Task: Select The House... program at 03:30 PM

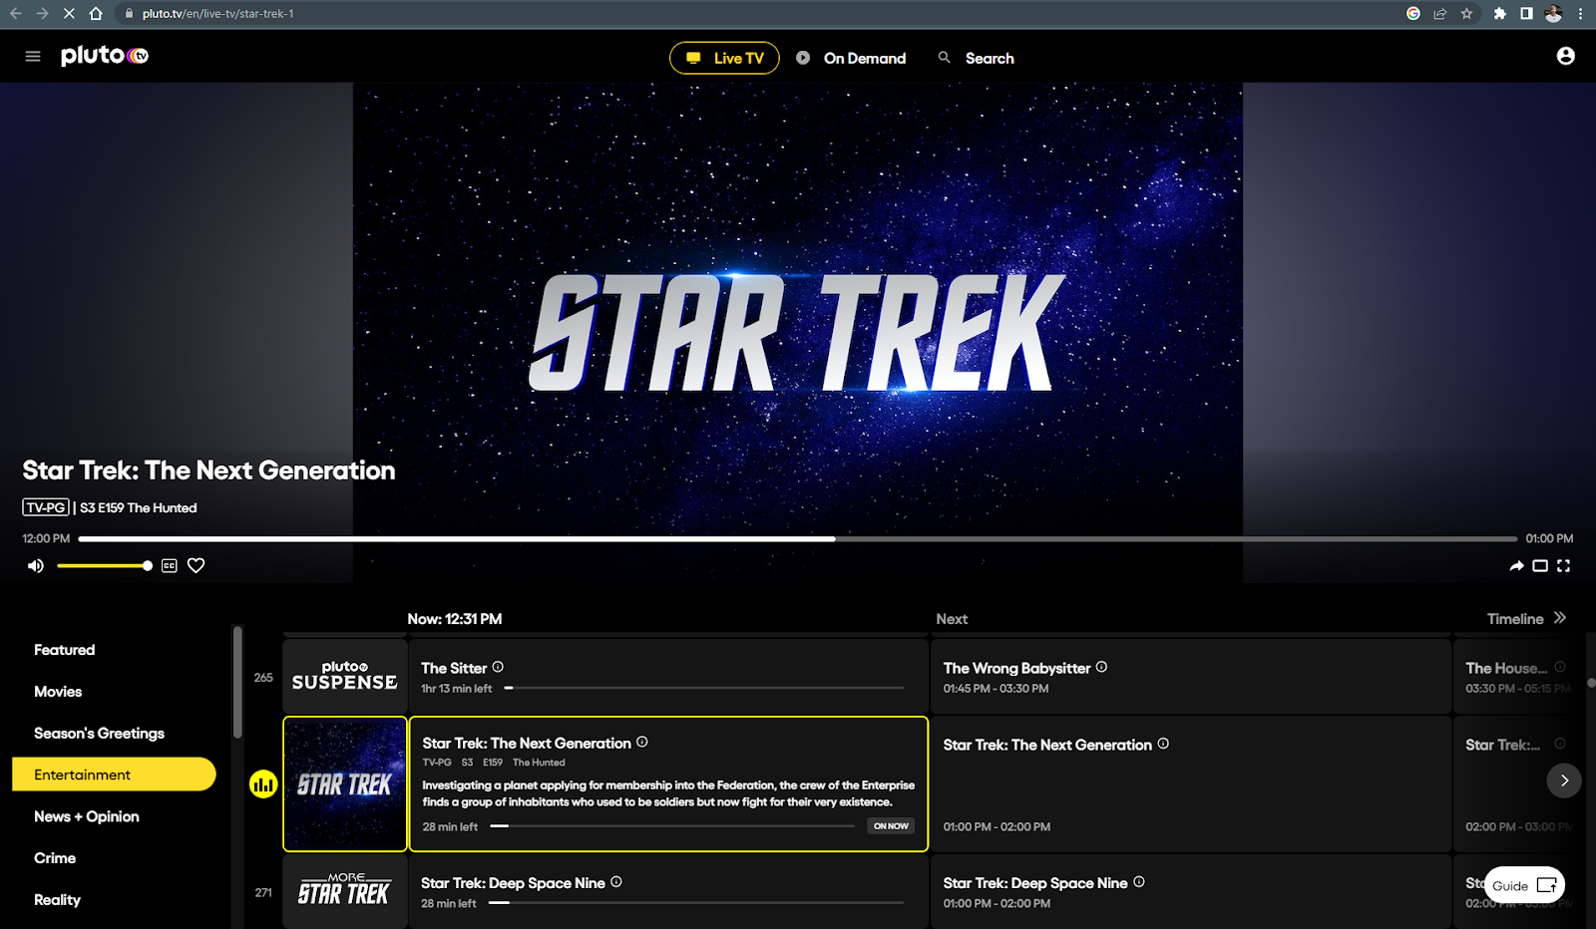Action: pos(1516,677)
